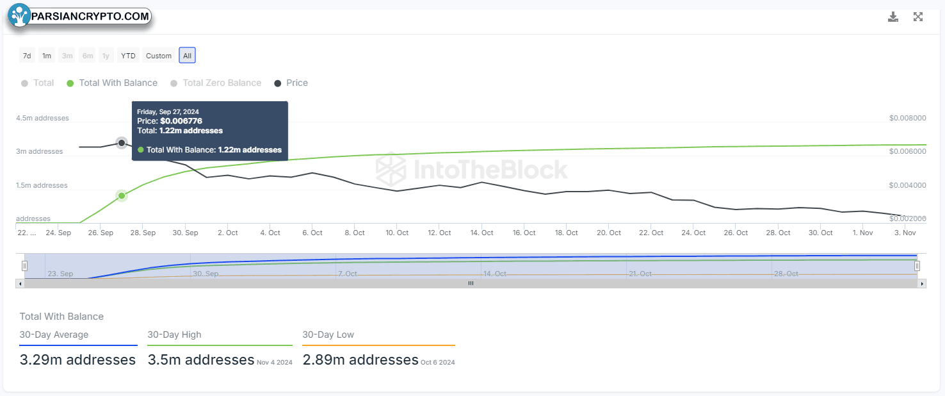Toggle the Price series legend
Image resolution: width=945 pixels, height=396 pixels.
[x=291, y=83]
